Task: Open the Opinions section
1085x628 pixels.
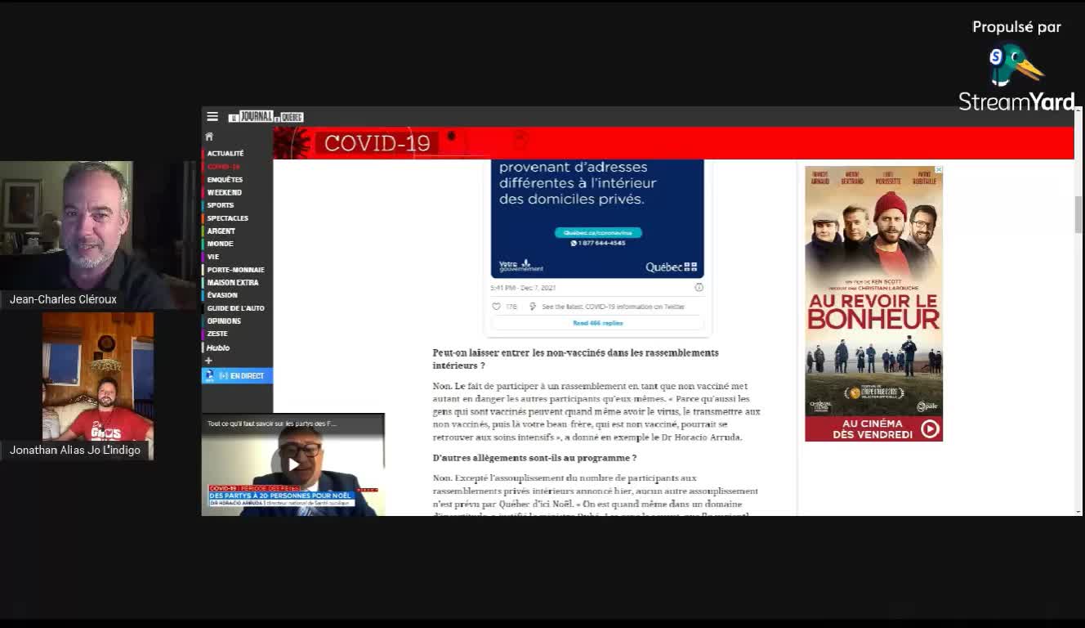Action: click(224, 321)
